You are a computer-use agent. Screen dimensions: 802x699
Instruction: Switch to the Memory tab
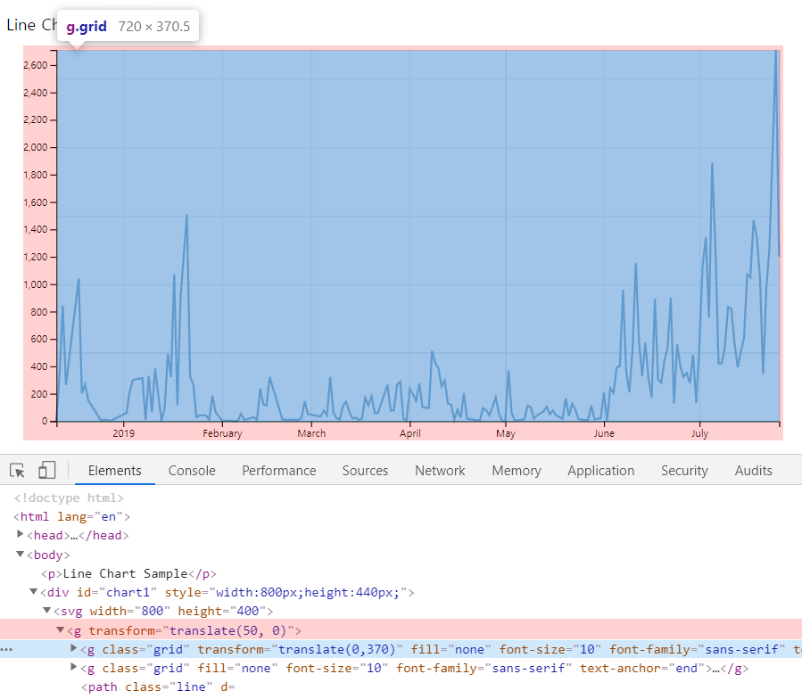(x=517, y=471)
